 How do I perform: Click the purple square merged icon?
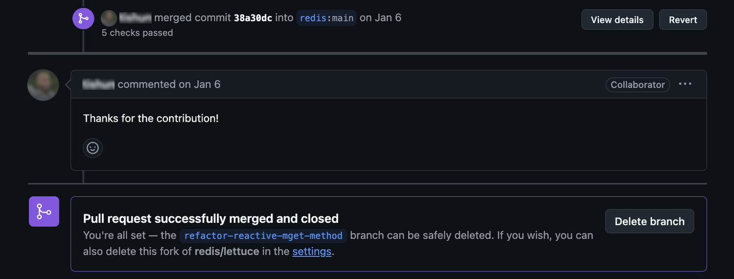(x=44, y=211)
